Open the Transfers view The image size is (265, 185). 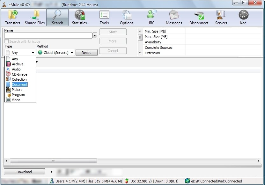[12, 18]
